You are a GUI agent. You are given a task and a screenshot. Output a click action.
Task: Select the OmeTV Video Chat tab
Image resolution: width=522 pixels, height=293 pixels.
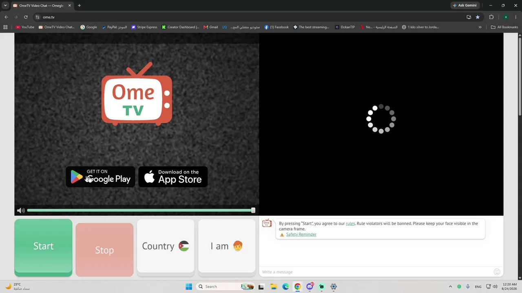pyautogui.click(x=42, y=5)
